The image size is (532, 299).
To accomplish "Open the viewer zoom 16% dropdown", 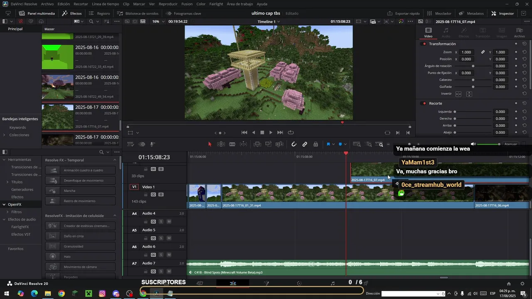I will click(x=158, y=22).
